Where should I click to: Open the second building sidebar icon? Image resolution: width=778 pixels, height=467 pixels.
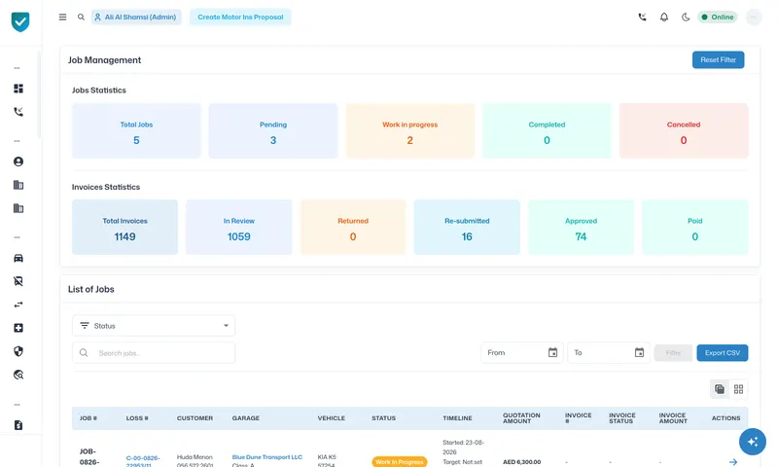[18, 208]
